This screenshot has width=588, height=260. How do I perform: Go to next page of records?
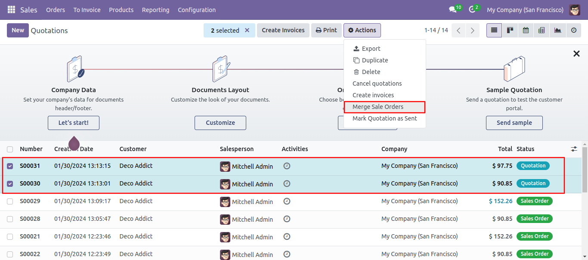pyautogui.click(x=473, y=30)
